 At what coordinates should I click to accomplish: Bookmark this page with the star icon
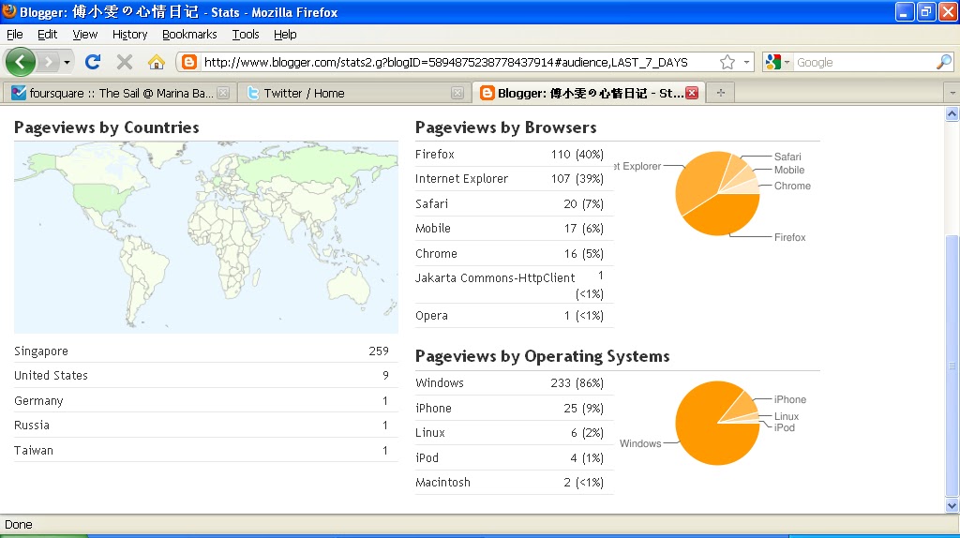point(727,62)
